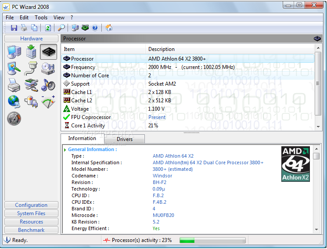Image resolution: width=327 pixels, height=249 pixels.
Task: Open the Configuration section
Action: pos(31,205)
